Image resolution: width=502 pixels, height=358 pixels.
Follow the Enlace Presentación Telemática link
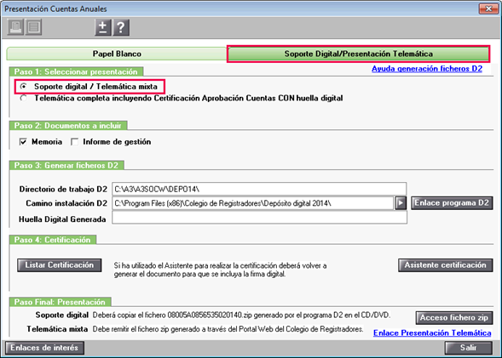pyautogui.click(x=432, y=332)
